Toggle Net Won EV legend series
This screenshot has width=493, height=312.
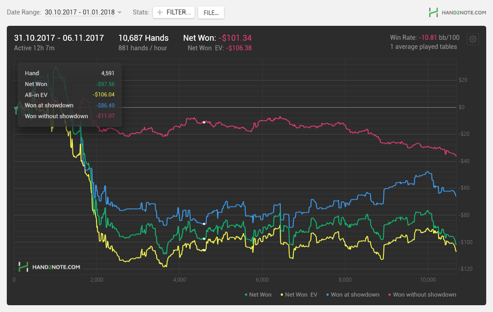pos(299,295)
